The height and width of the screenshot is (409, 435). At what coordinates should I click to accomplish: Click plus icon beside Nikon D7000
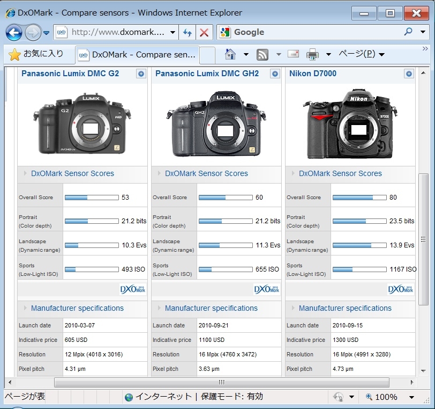tap(409, 74)
